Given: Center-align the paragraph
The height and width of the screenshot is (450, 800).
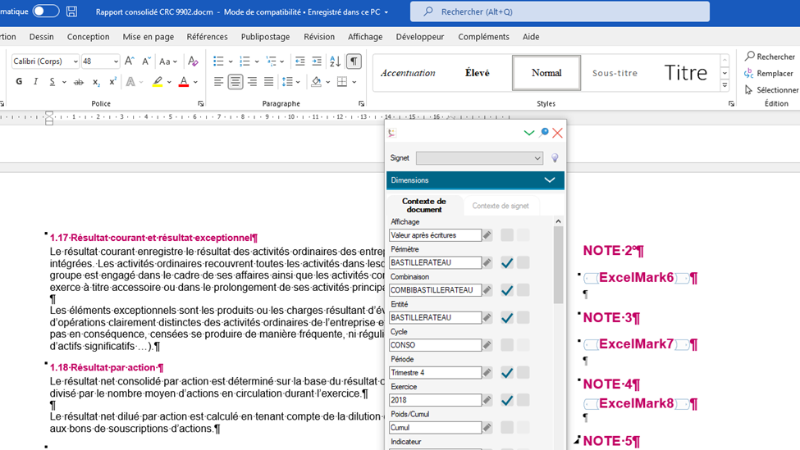Looking at the screenshot, I should [x=235, y=81].
